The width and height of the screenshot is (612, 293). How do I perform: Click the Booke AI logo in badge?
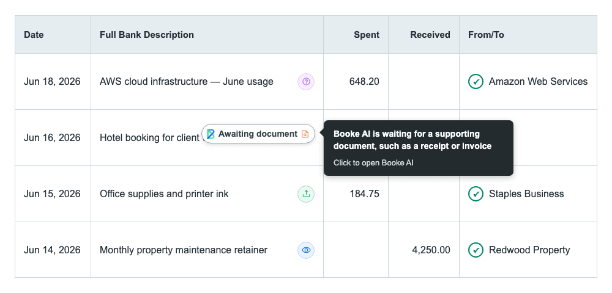tap(211, 134)
